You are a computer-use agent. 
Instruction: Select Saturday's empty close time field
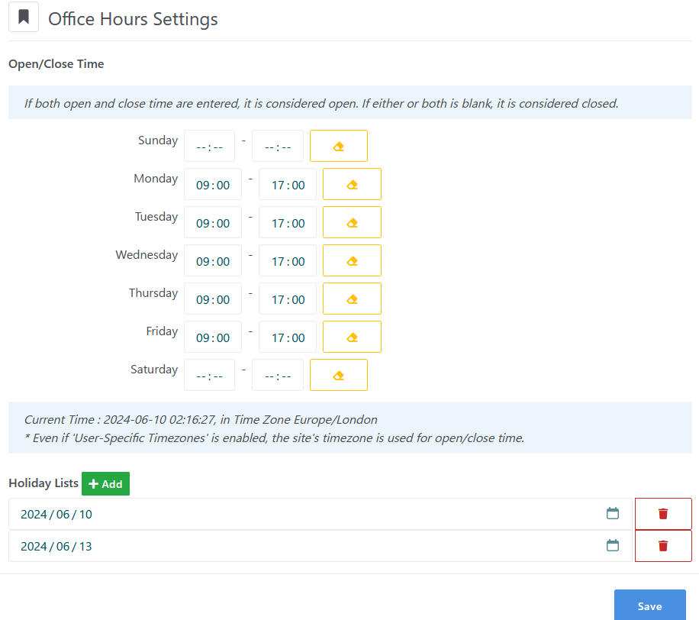[277, 374]
